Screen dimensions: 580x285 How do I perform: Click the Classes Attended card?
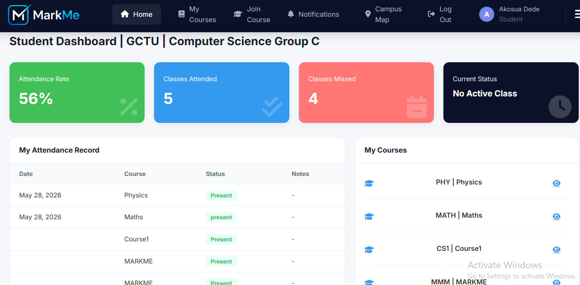pos(222,93)
